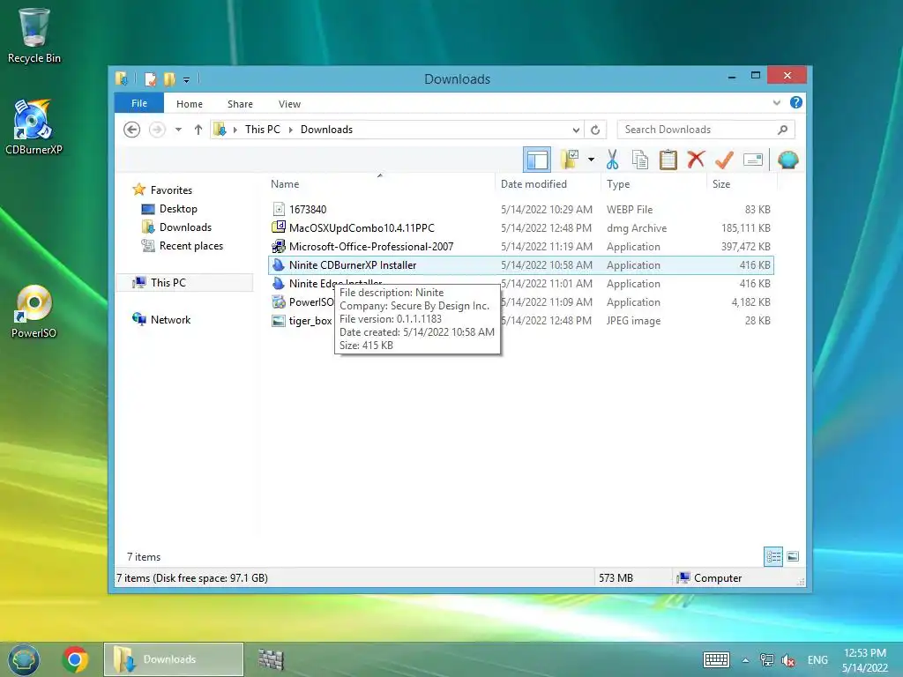Click the search magnifier icon

coord(782,130)
